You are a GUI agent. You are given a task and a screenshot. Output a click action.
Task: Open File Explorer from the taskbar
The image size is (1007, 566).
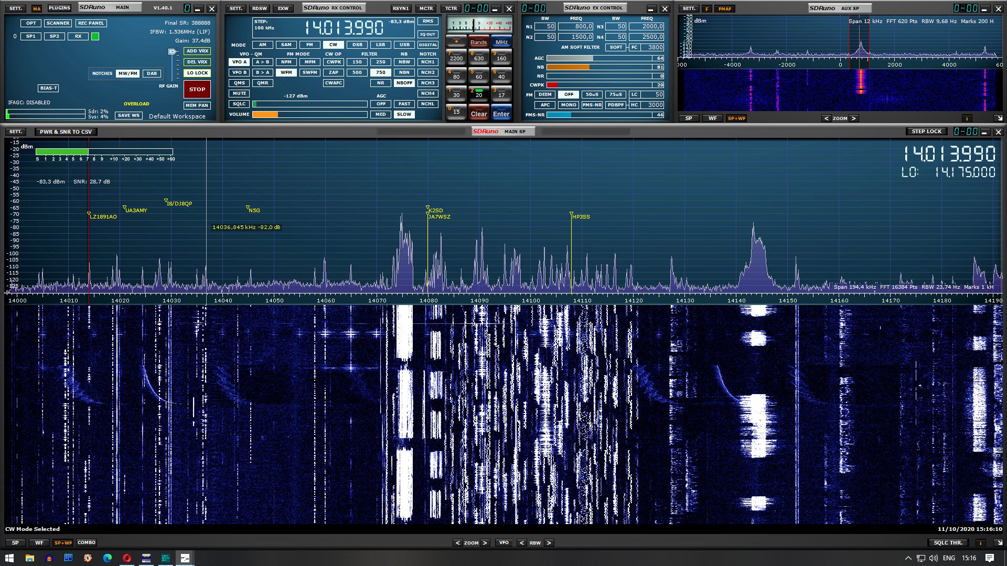pyautogui.click(x=30, y=559)
